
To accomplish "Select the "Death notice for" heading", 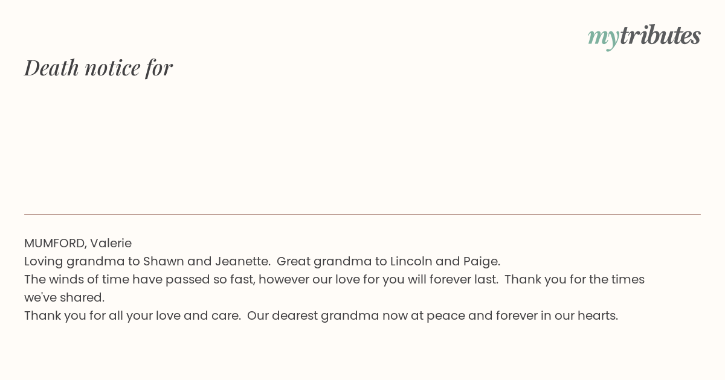I will click(x=98, y=68).
